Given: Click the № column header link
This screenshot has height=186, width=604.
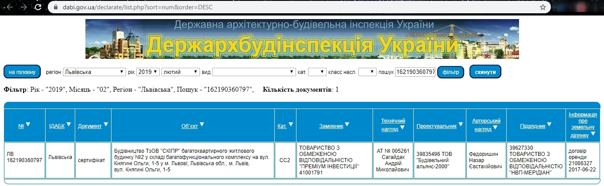Looking at the screenshot, I should point(21,126).
